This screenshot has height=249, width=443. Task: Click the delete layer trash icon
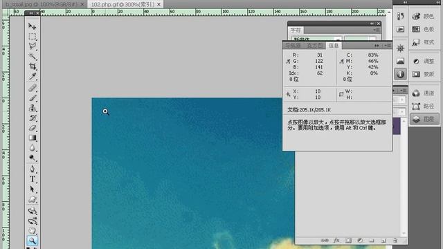(x=395, y=241)
